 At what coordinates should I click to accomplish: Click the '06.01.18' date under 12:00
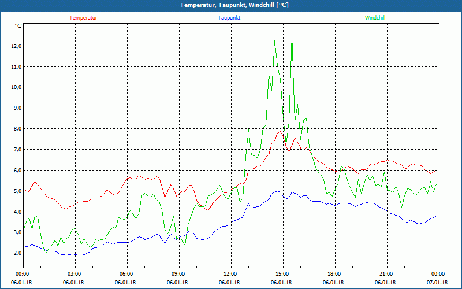[229, 283]
